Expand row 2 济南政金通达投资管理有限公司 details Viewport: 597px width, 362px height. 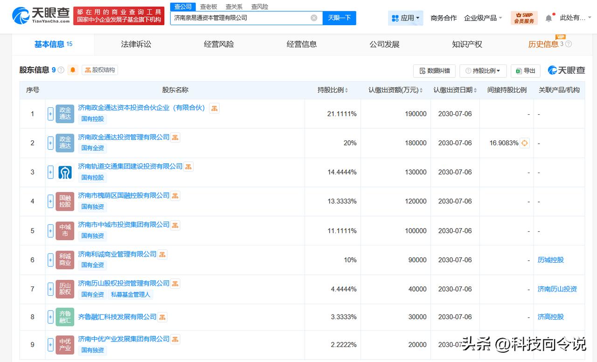[50, 143]
